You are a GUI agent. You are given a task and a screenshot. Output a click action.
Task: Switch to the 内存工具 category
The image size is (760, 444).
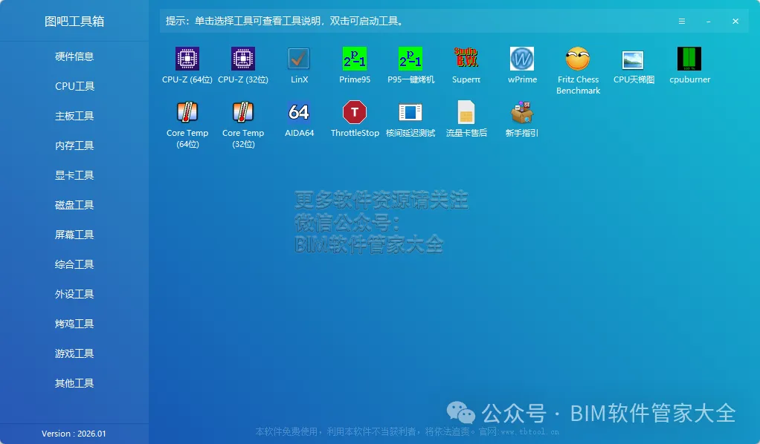click(x=74, y=146)
